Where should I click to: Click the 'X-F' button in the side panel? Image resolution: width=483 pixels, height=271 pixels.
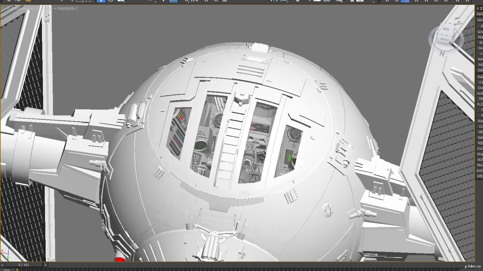tap(480, 82)
